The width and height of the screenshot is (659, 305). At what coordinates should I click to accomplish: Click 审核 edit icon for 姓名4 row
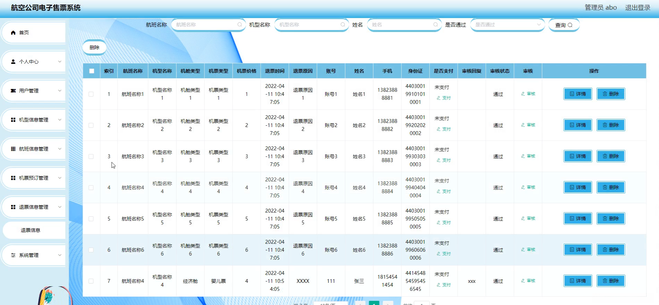click(x=523, y=187)
